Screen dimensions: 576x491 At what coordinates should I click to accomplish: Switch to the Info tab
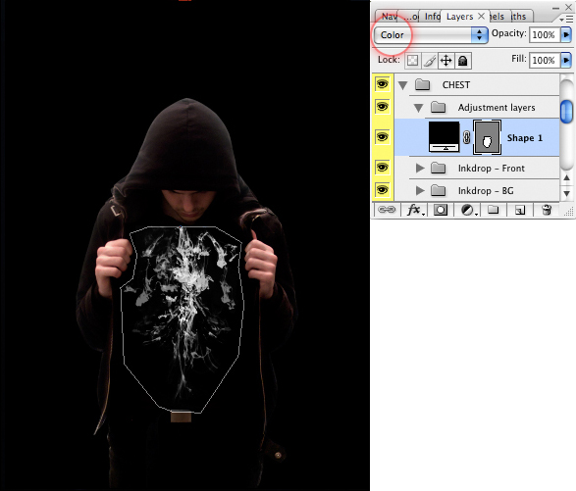point(432,16)
